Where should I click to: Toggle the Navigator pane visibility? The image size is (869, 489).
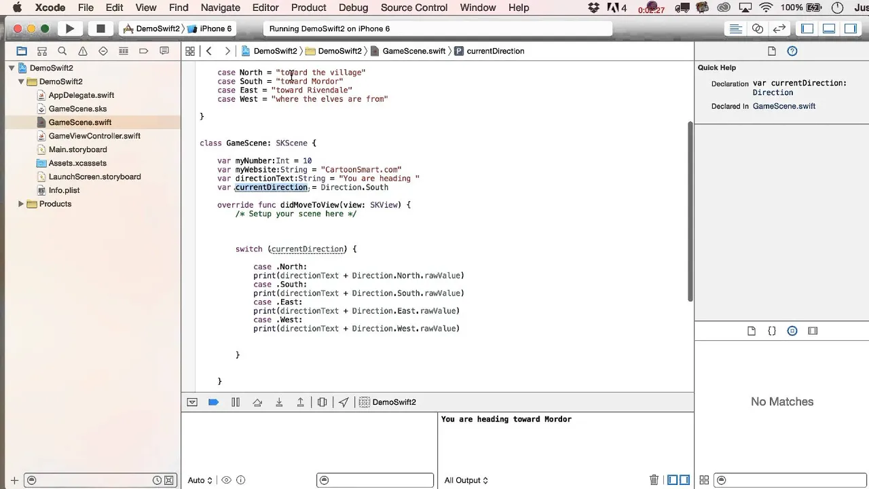pos(807,29)
